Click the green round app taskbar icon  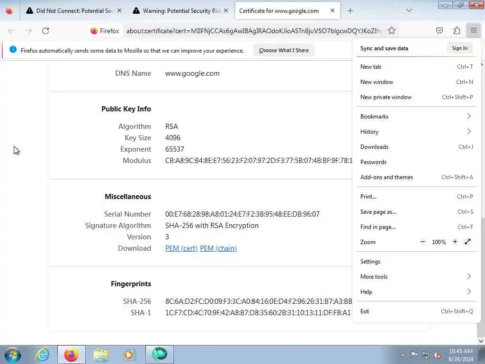click(x=160, y=355)
